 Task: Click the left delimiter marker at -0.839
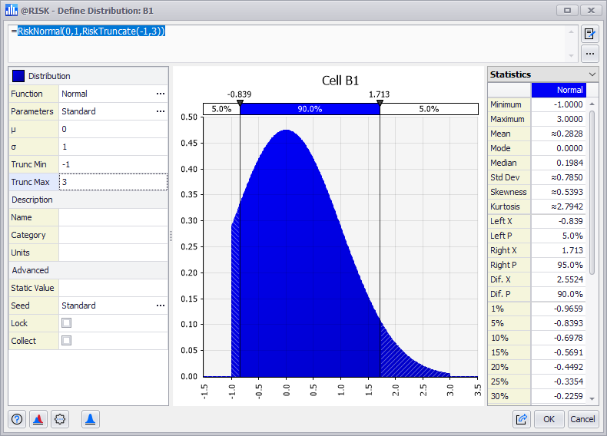coord(240,102)
